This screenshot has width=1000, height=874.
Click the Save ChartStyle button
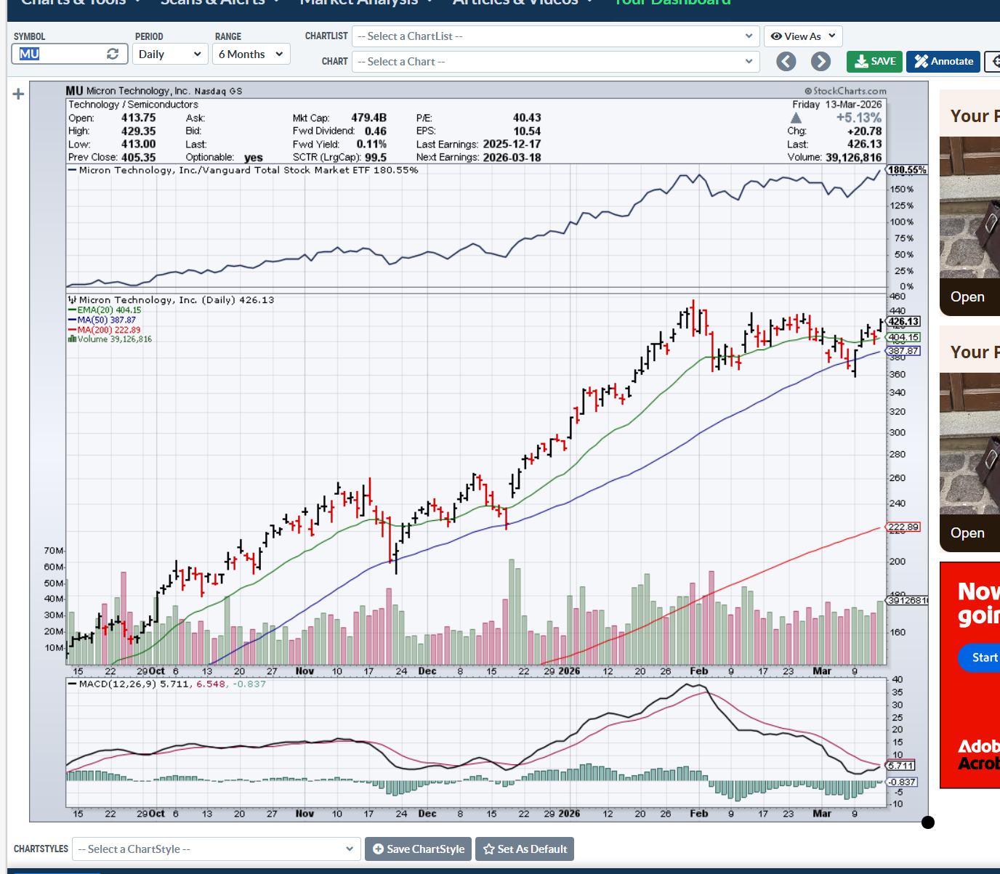(x=419, y=849)
